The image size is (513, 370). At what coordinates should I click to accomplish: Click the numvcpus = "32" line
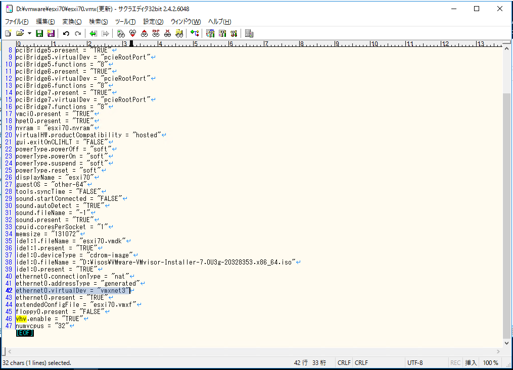point(42,326)
